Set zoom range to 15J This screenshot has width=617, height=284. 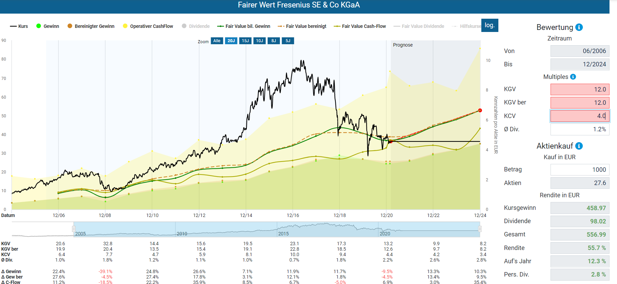(245, 41)
